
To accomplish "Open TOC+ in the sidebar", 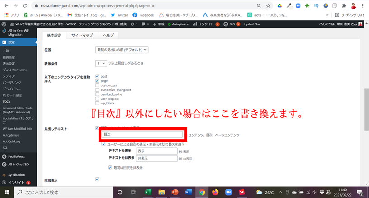I will click(x=7, y=102).
